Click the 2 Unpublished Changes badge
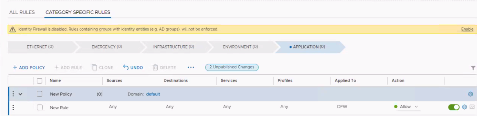This screenshot has width=477, height=116. [232, 67]
